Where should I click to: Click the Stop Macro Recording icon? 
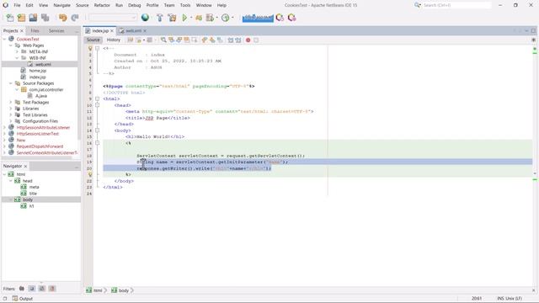[x=256, y=40]
